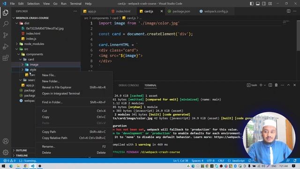Open the Terminal menu in menu bar
Screen dimensions: 300x169
(x=75, y=4)
